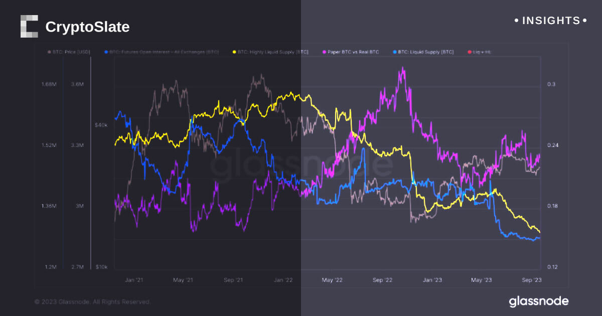Toggle BTC: Liquid Supply legend entry
The width and height of the screenshot is (602, 316).
[x=426, y=52]
